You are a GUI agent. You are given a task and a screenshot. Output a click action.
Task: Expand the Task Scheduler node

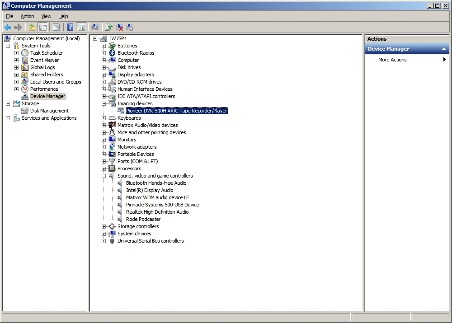[x=17, y=53]
